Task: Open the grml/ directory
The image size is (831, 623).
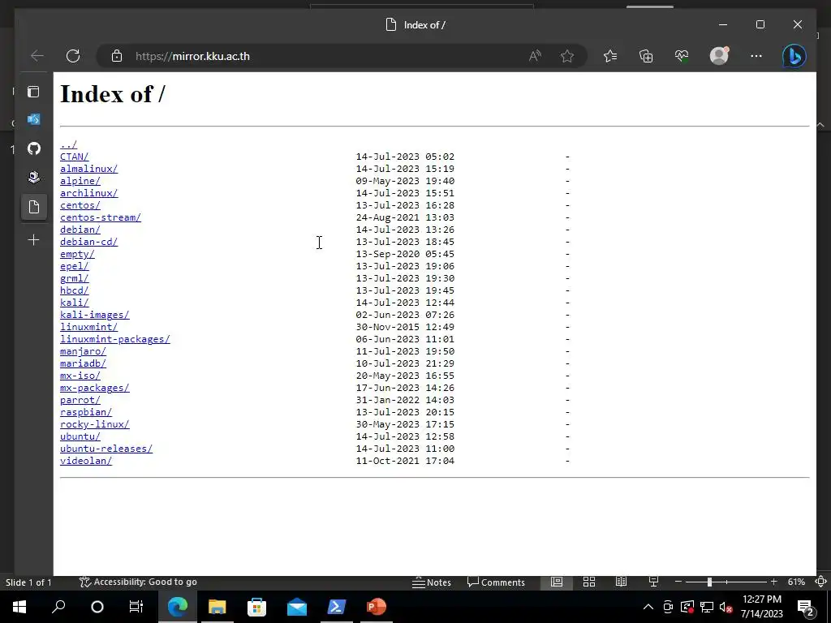Action: pyautogui.click(x=74, y=278)
